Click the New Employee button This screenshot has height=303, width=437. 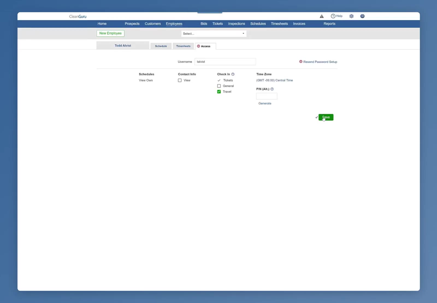pyautogui.click(x=110, y=33)
